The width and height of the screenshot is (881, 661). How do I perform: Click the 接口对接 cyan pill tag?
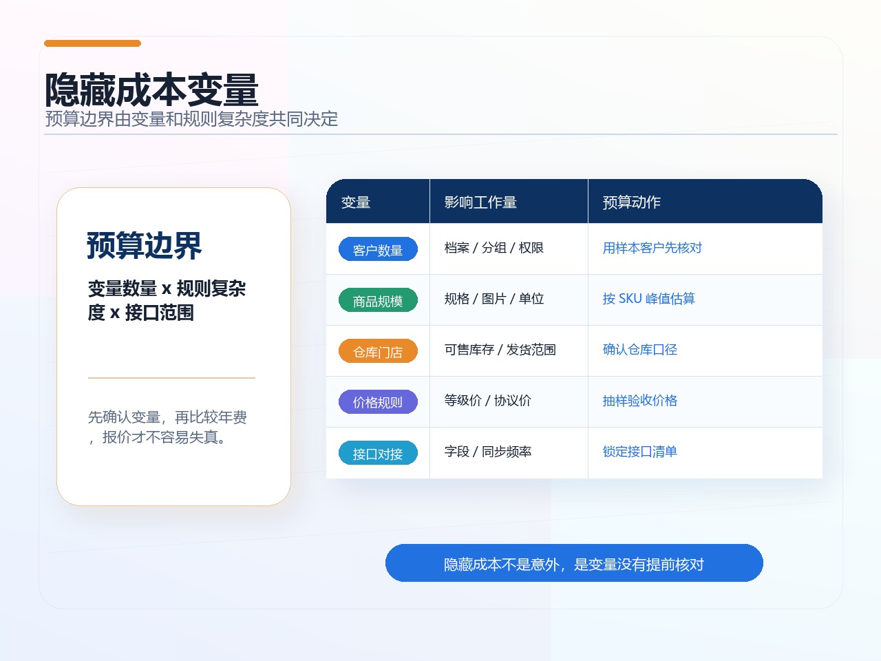[x=378, y=453]
